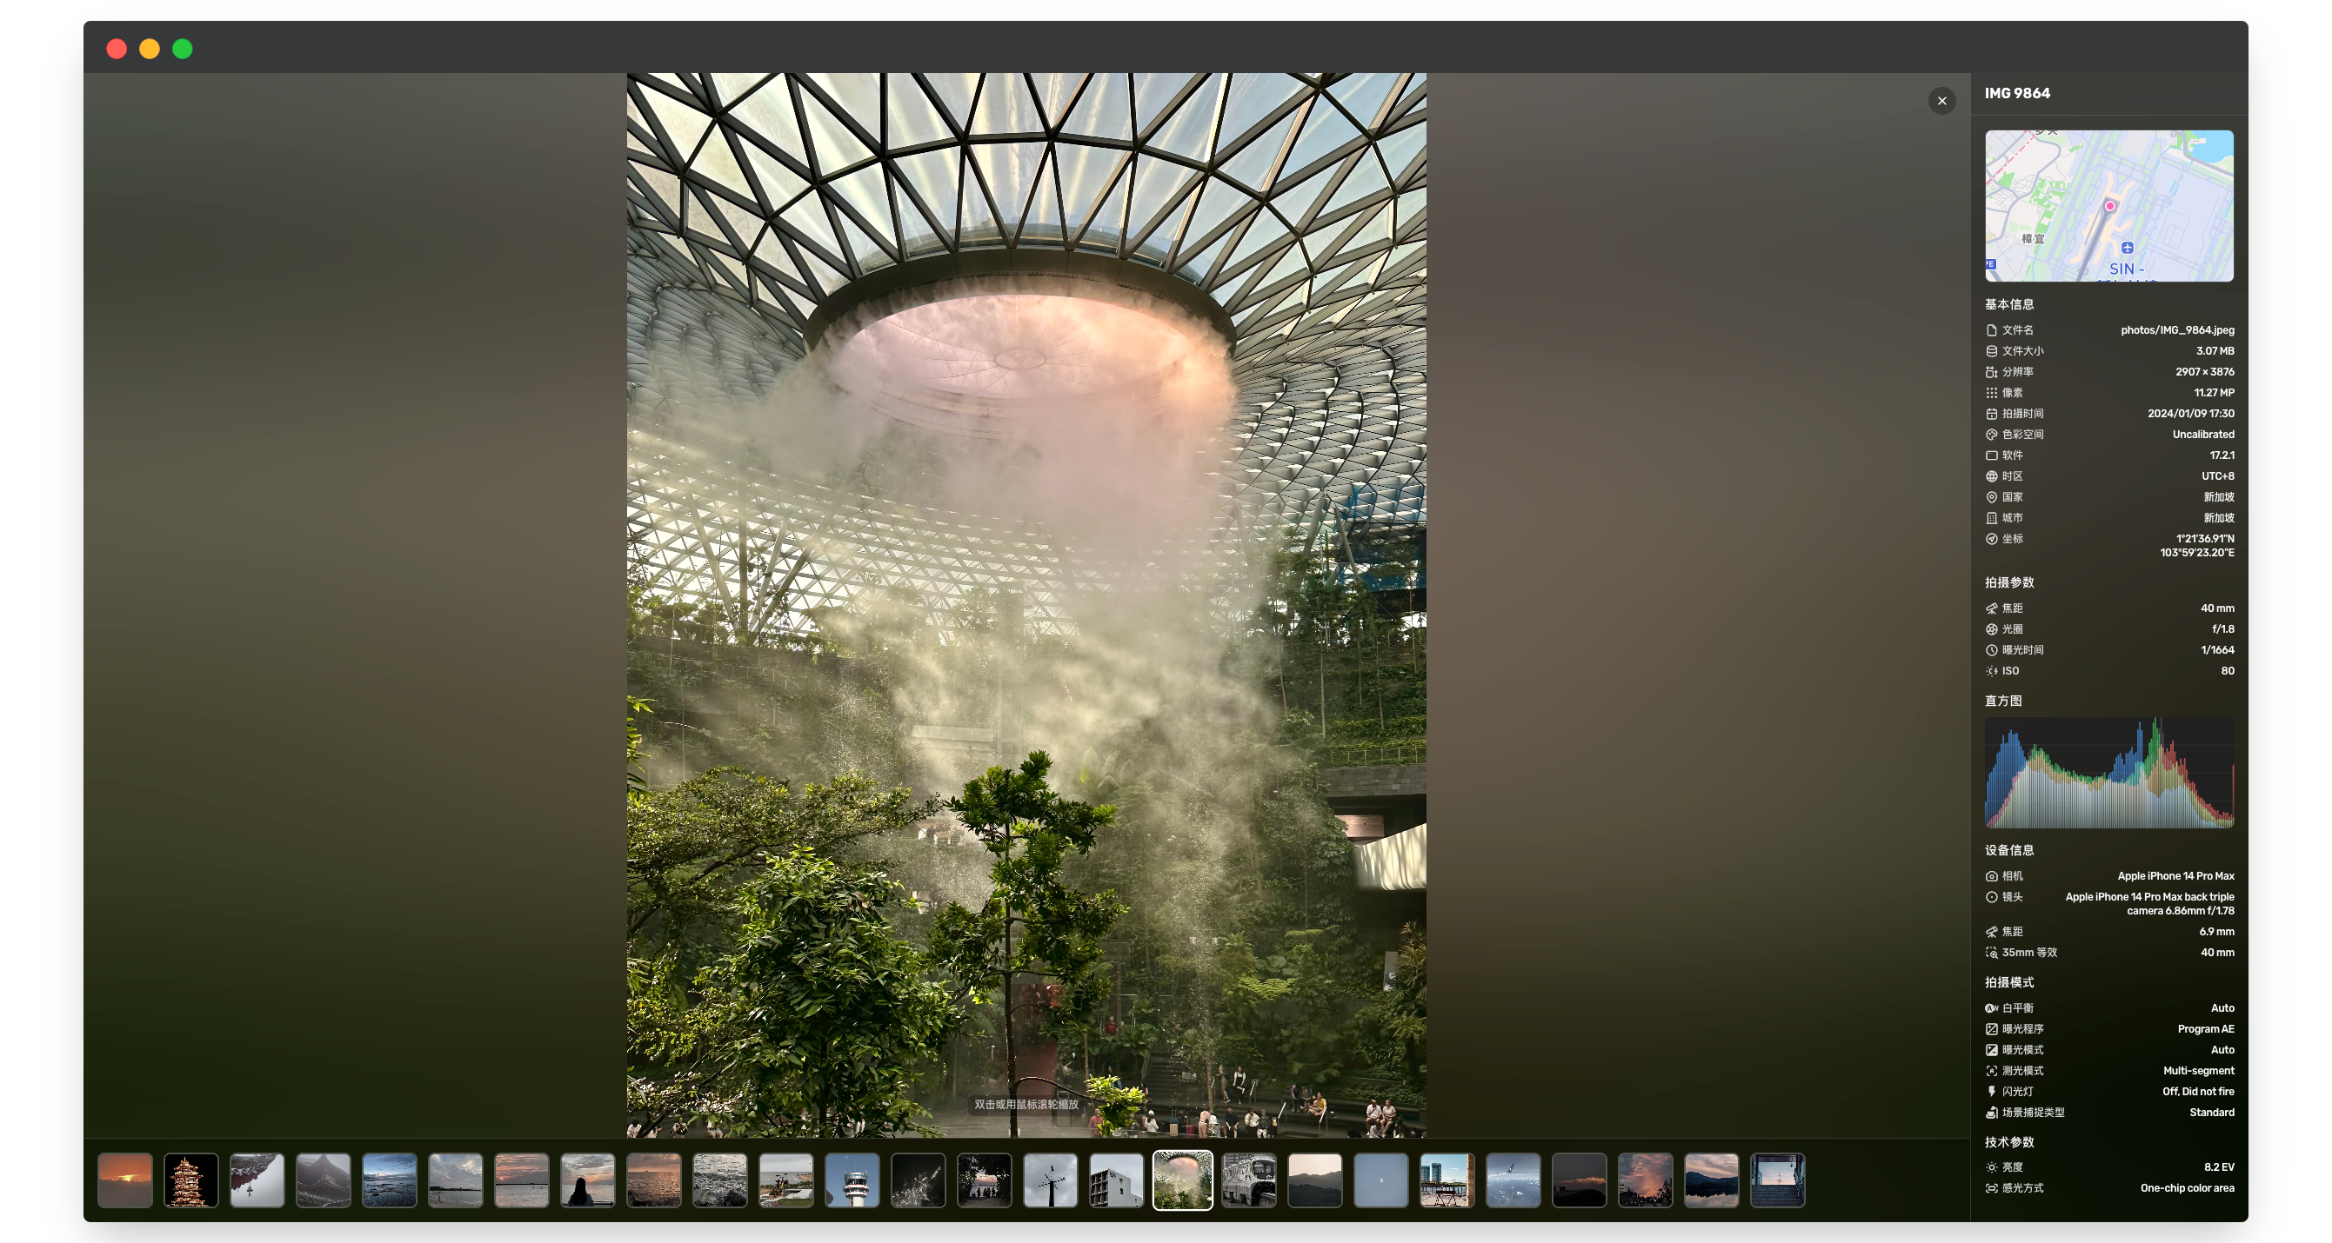Close the photo viewer with the X button
Image resolution: width=2332 pixels, height=1243 pixels.
[1941, 102]
